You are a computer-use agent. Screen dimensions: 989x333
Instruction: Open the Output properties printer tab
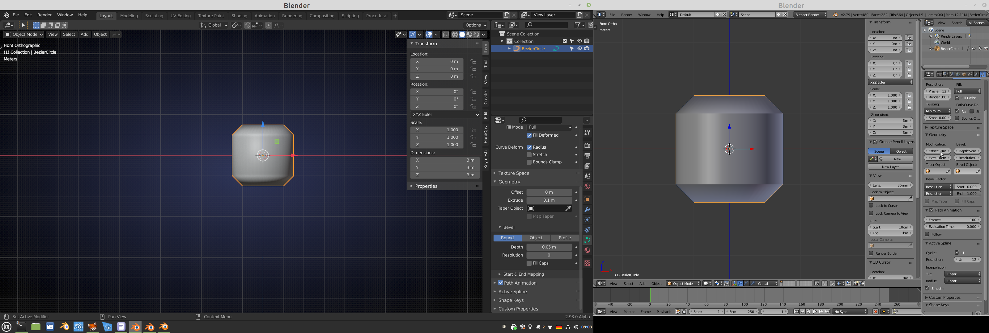click(587, 156)
